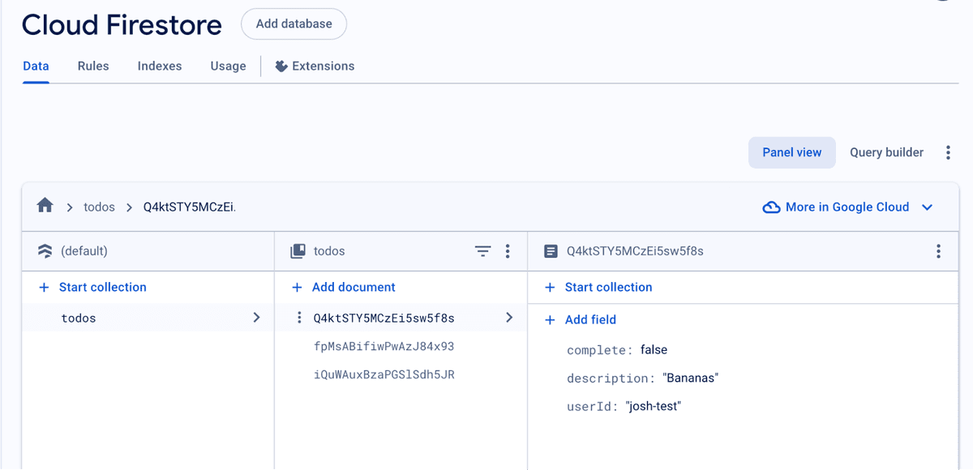This screenshot has width=973, height=470.
Task: Switch to Query builder view
Action: (886, 152)
